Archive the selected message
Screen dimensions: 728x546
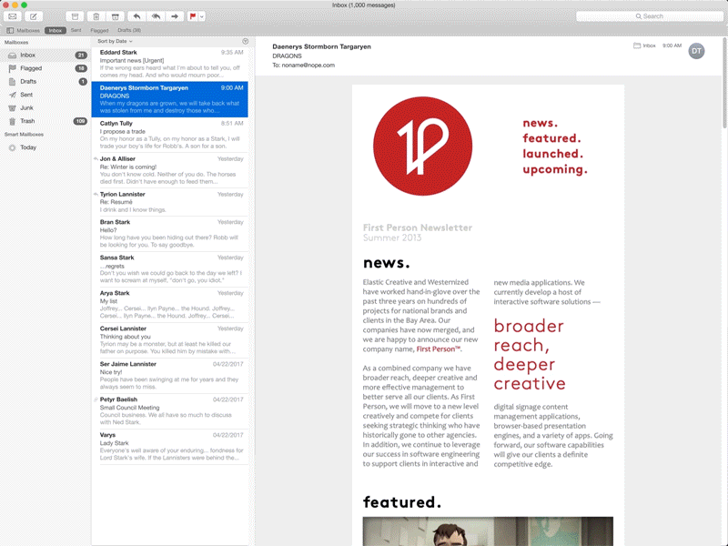click(x=75, y=16)
